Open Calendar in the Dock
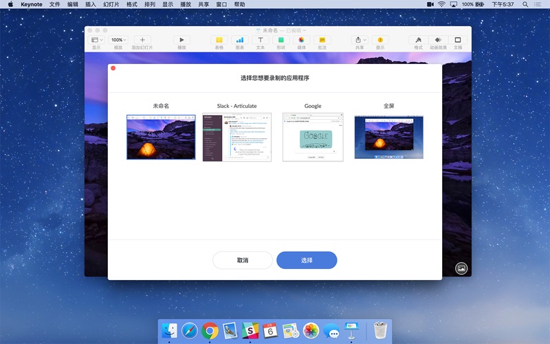The height and width of the screenshot is (344, 550). pyautogui.click(x=270, y=331)
